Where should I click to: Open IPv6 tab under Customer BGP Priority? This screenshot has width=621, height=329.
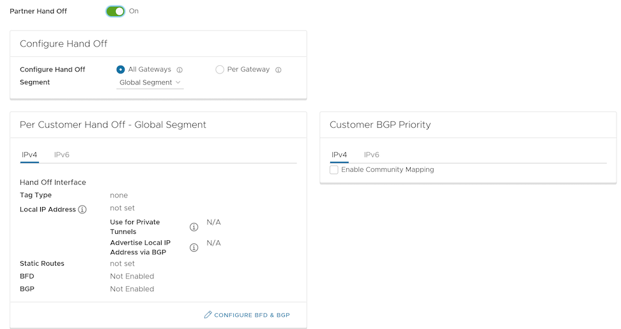[x=372, y=155]
